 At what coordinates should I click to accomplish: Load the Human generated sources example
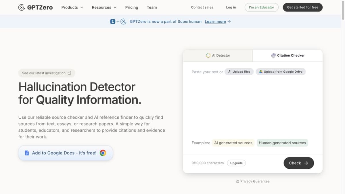282,143
